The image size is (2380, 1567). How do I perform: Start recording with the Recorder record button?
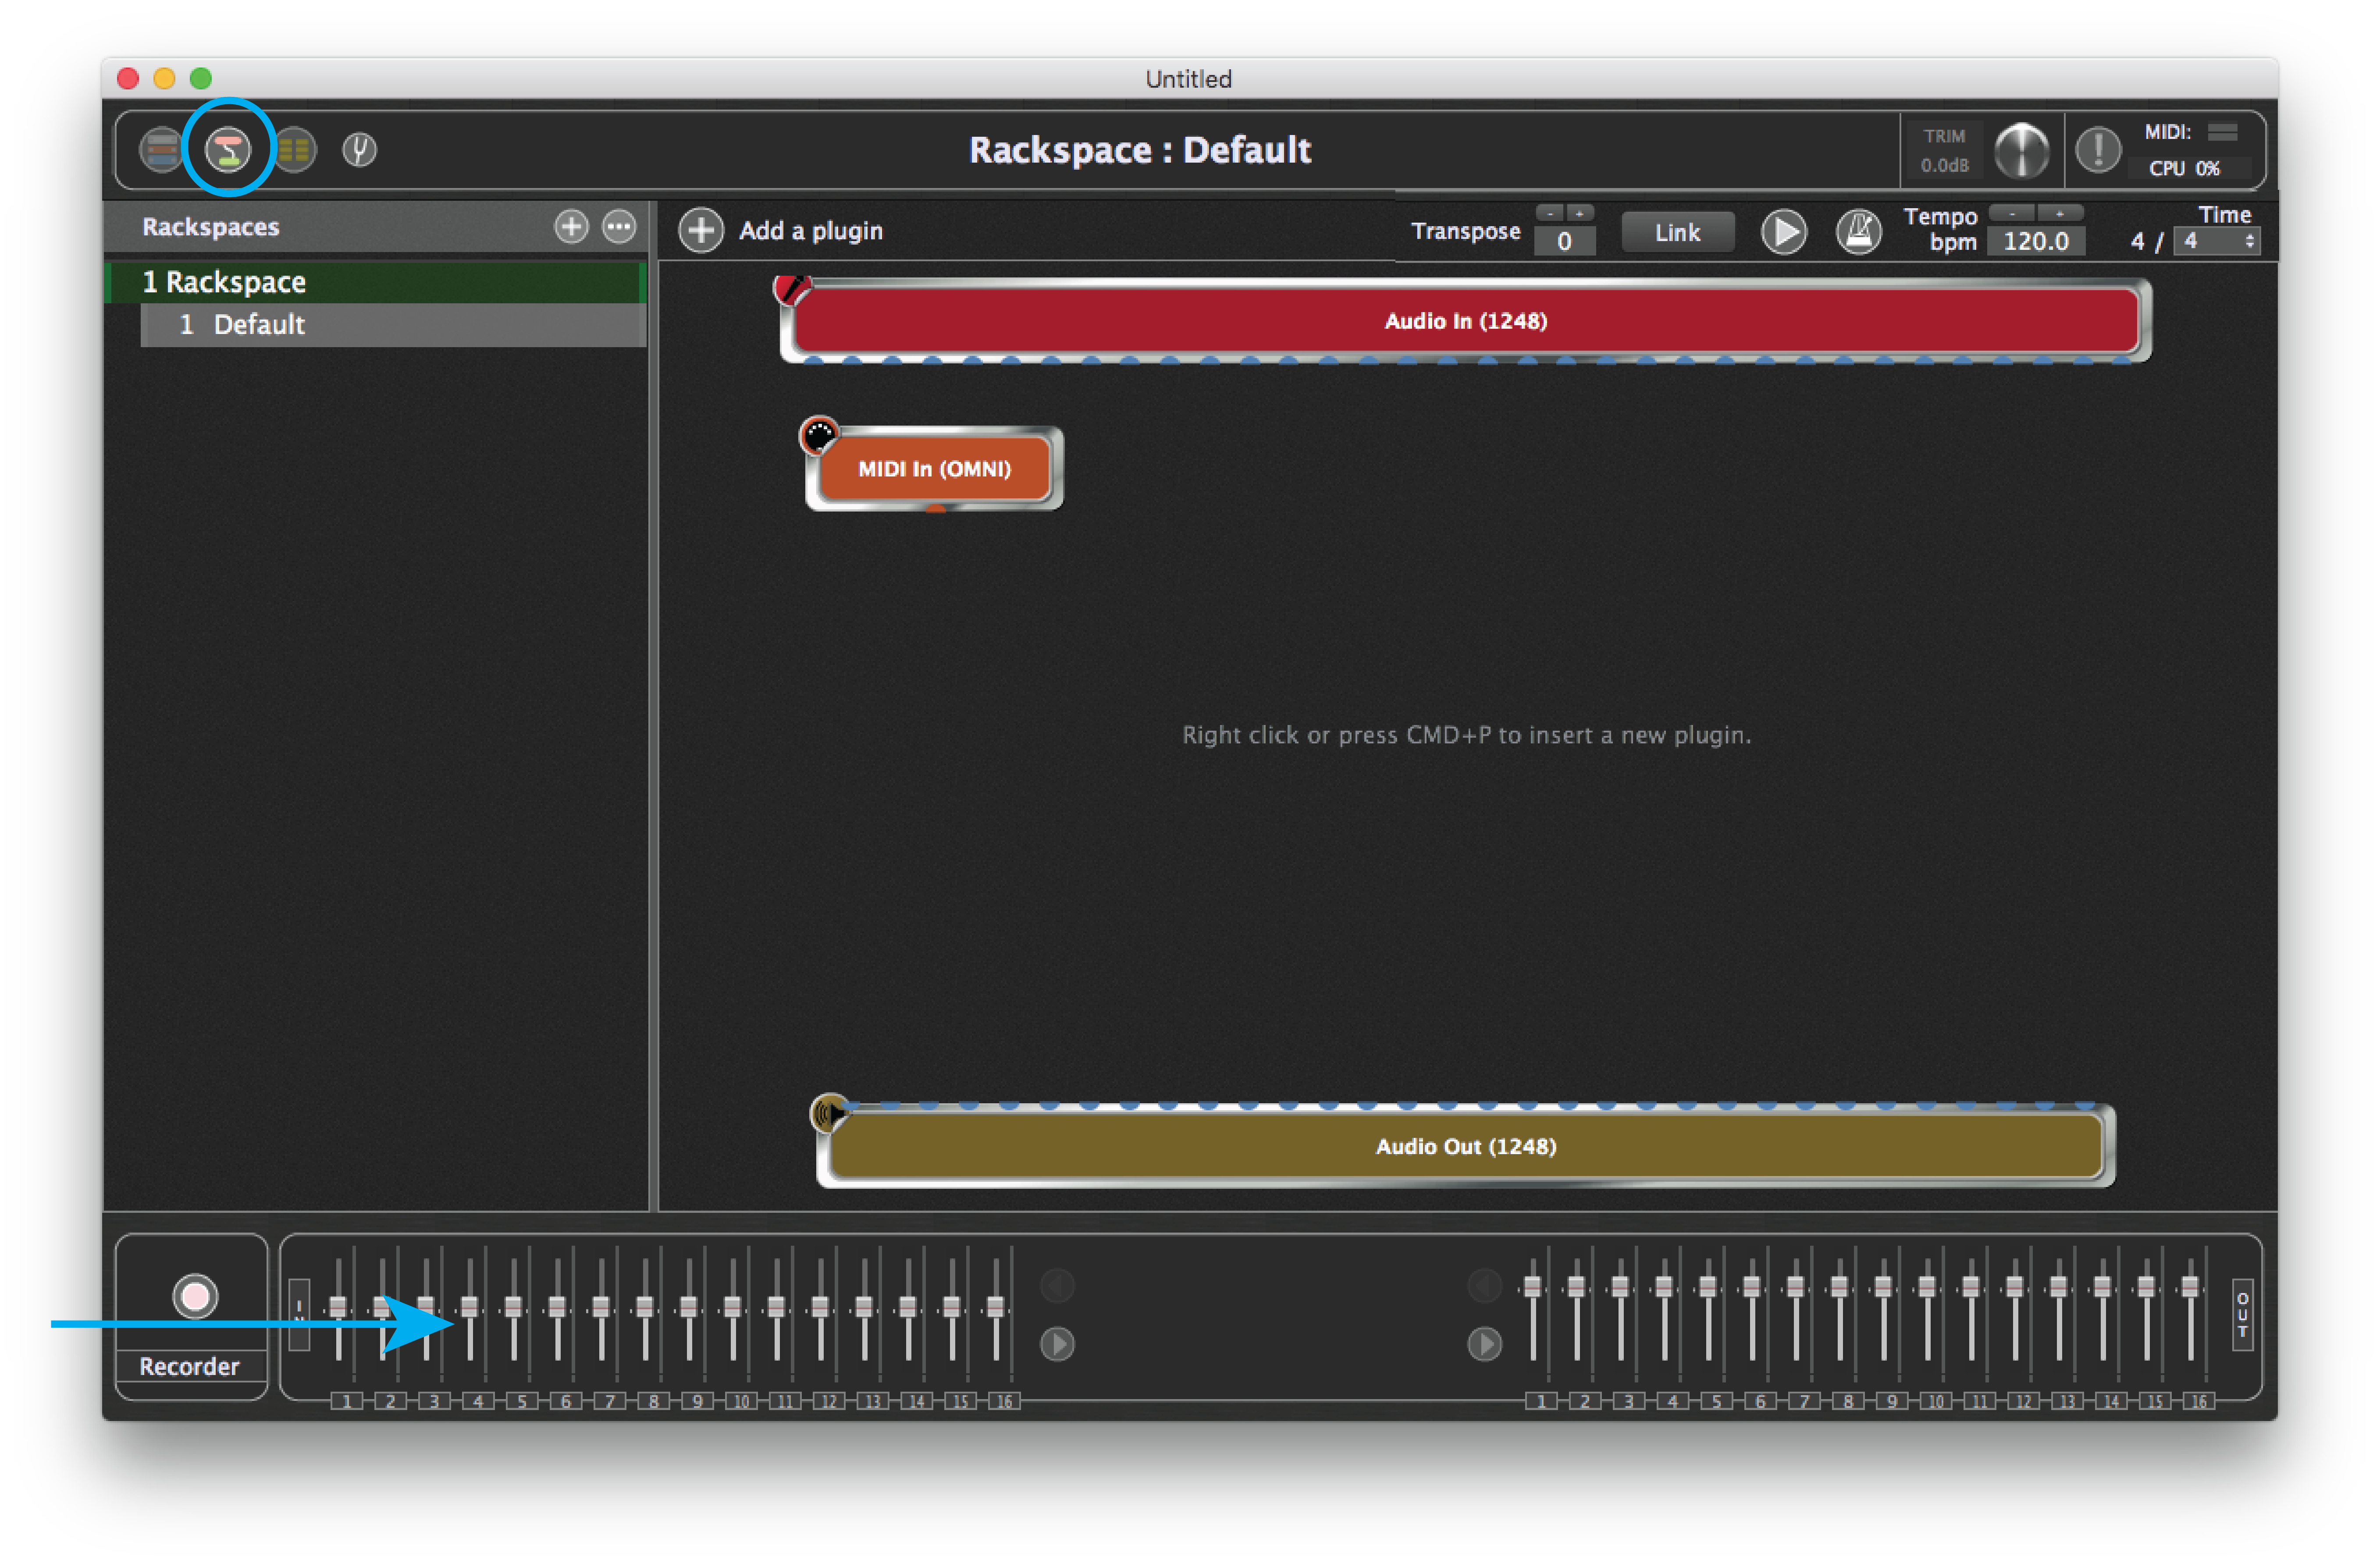[x=195, y=1296]
